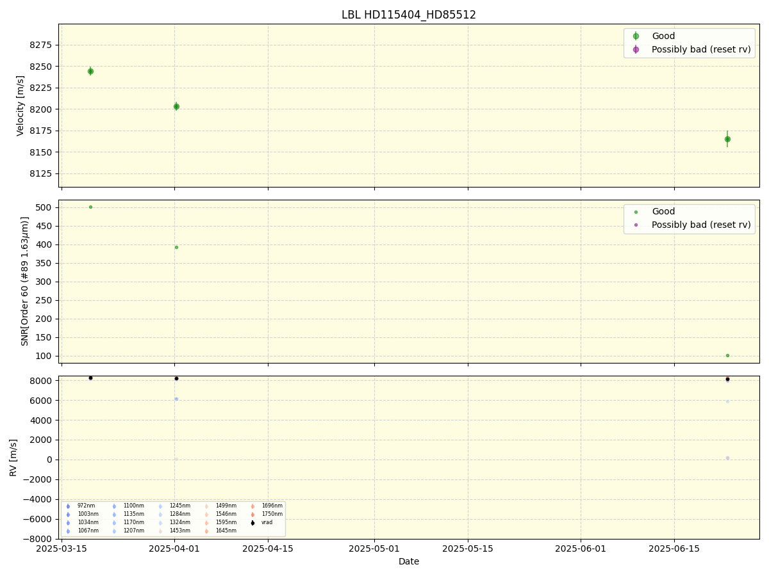Click the purple Possibly bad marker in the velocity legend
Image resolution: width=769 pixels, height=576 pixels.
[x=636, y=49]
